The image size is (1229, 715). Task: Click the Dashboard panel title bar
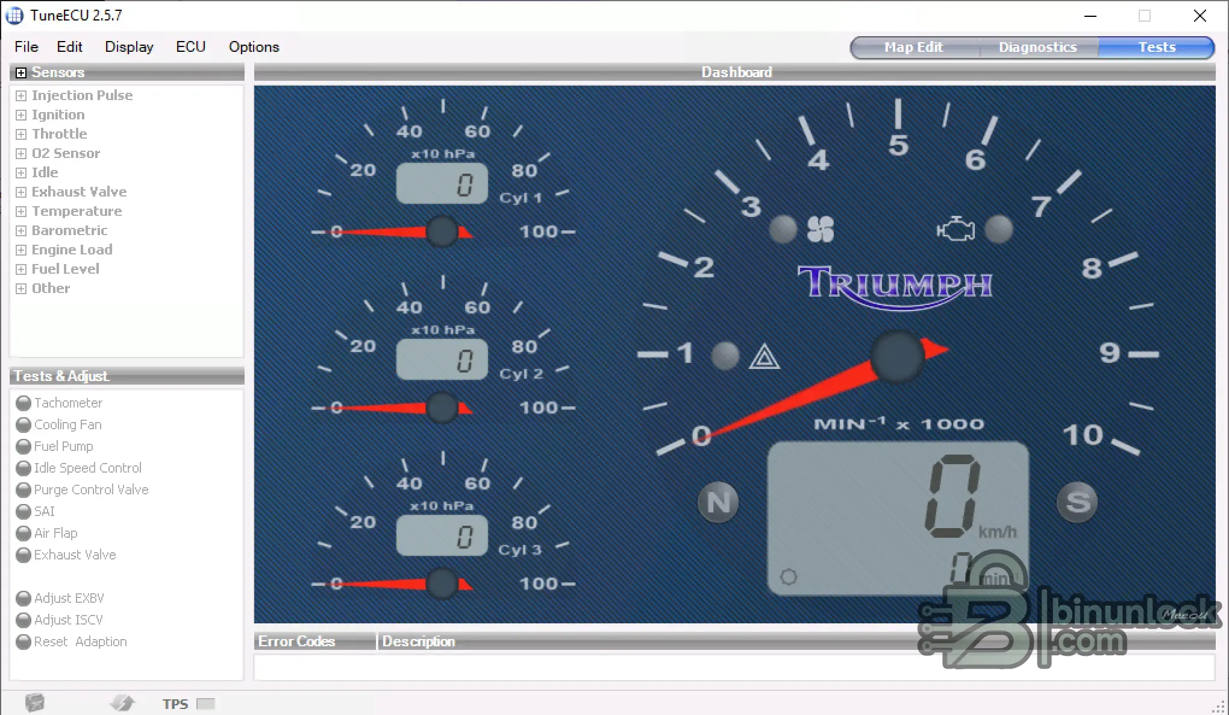pos(734,72)
